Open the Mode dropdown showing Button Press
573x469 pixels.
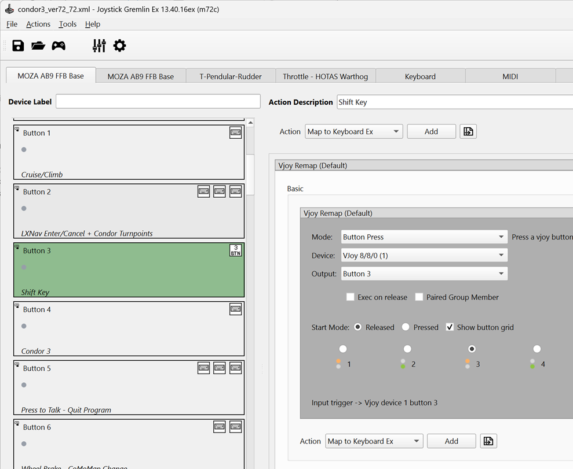(x=424, y=237)
